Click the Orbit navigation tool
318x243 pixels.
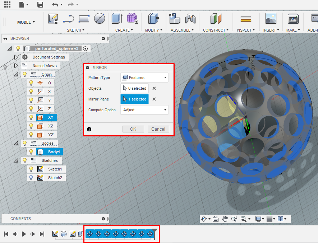coord(204,219)
